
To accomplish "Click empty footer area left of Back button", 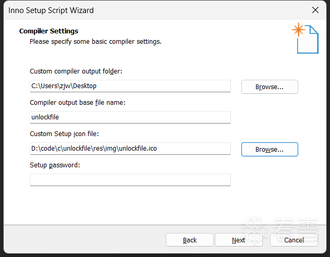I will tap(83, 240).
